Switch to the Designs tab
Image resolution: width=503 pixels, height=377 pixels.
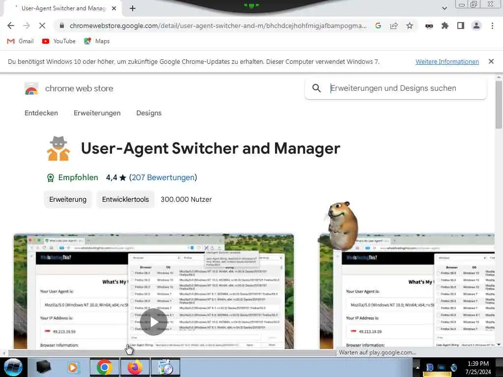149,113
